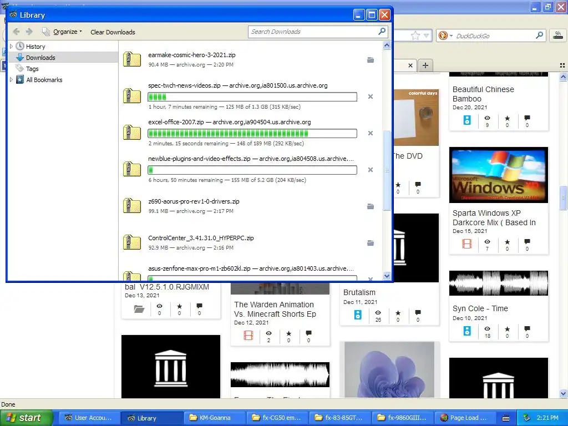
Task: Expand the History tree node
Action: pos(11,47)
